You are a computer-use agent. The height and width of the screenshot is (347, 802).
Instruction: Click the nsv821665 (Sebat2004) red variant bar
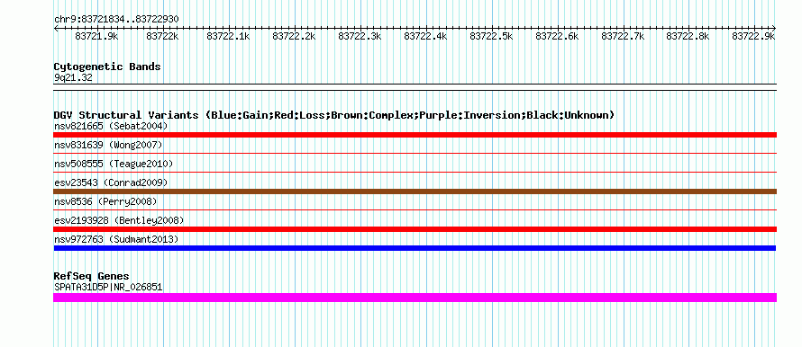tap(415, 135)
